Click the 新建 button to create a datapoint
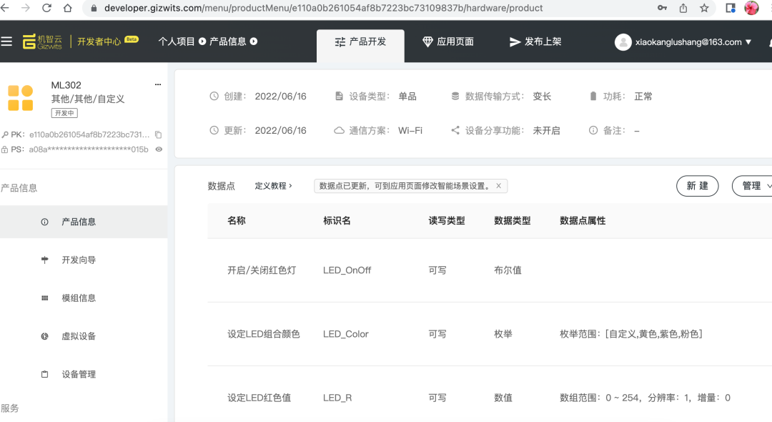Viewport: 772px width, 422px height. [x=697, y=185]
